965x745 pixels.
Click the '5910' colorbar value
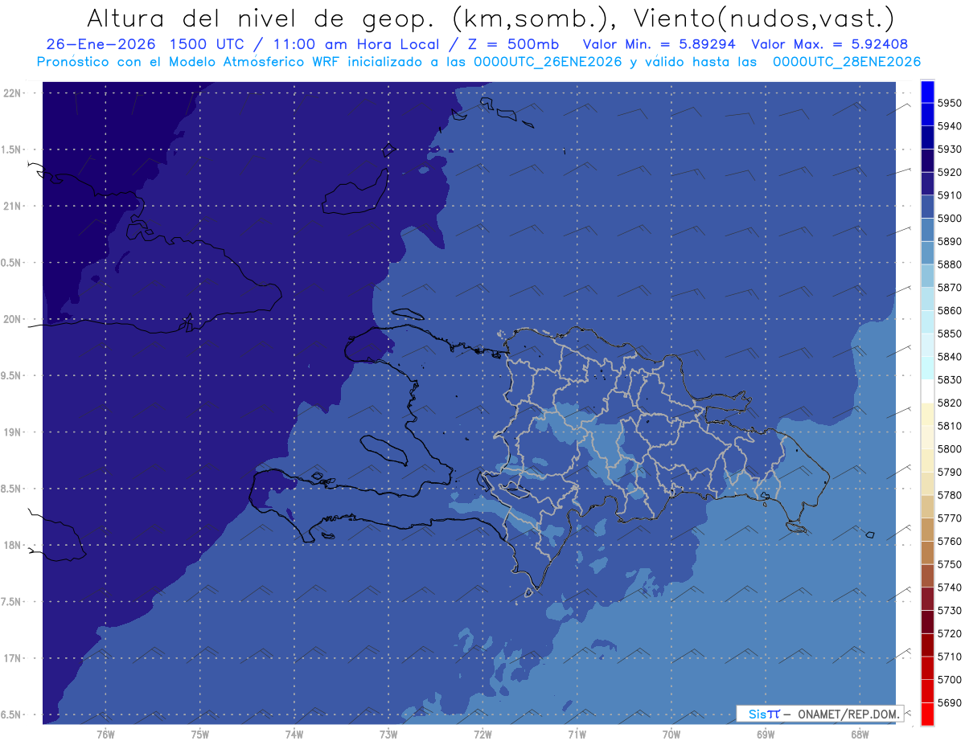[950, 195]
